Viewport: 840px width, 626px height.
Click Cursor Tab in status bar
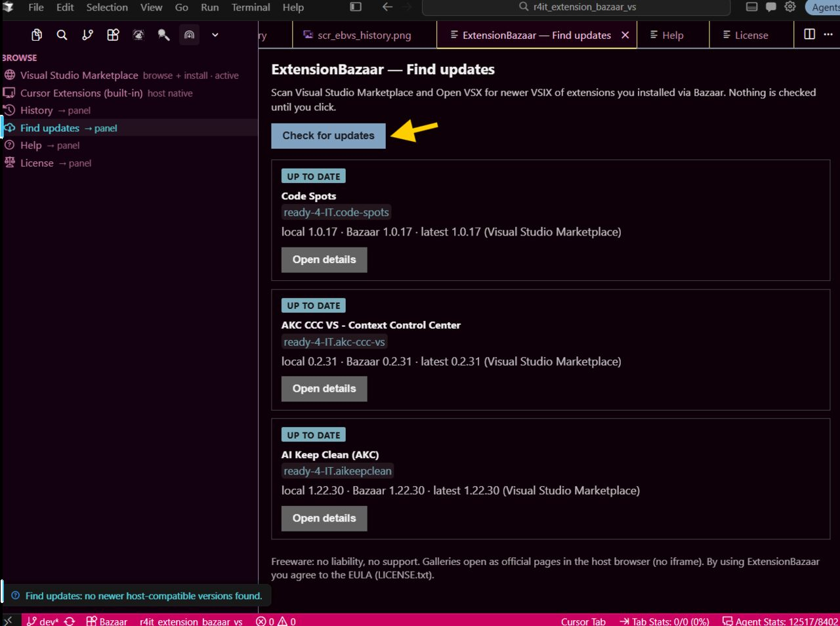[x=583, y=621]
